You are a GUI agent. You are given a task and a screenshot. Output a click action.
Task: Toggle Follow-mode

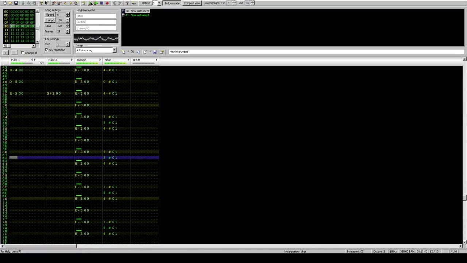[x=172, y=3]
